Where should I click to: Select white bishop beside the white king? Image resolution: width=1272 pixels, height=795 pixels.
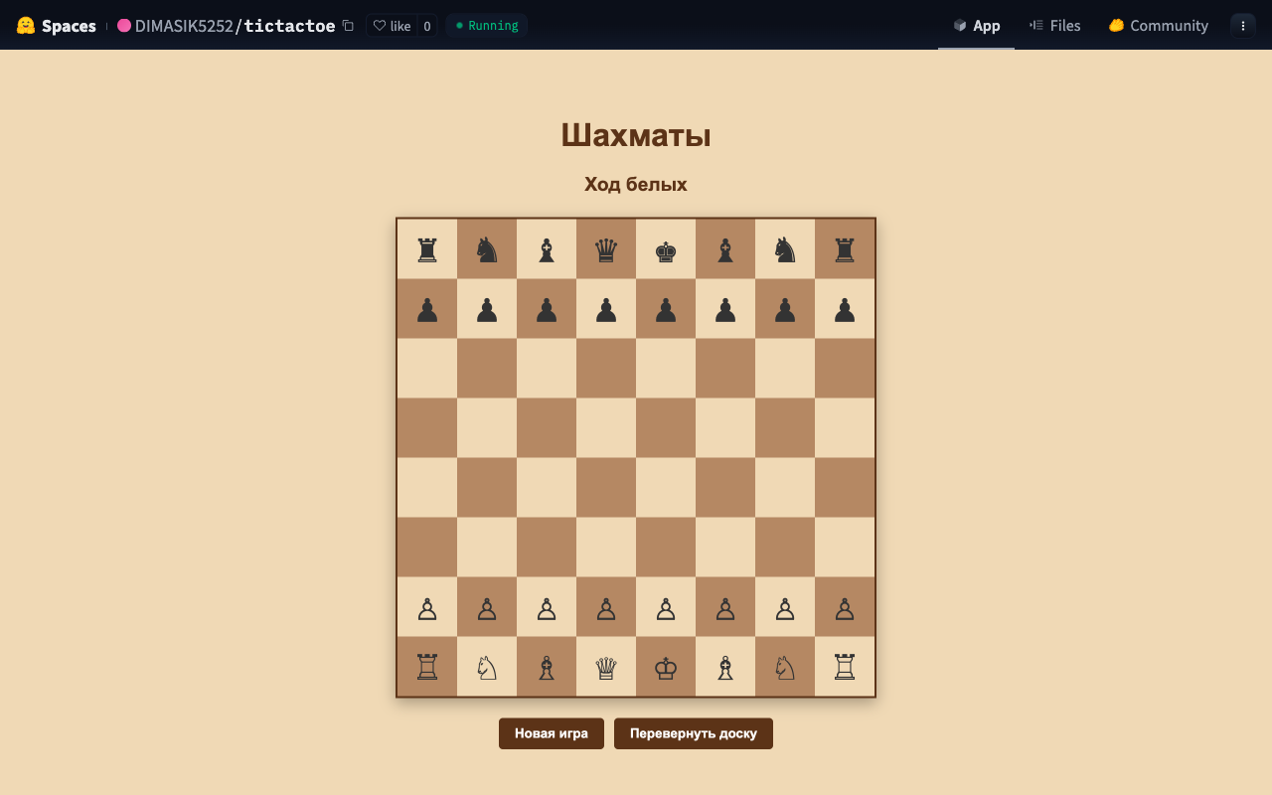point(725,667)
